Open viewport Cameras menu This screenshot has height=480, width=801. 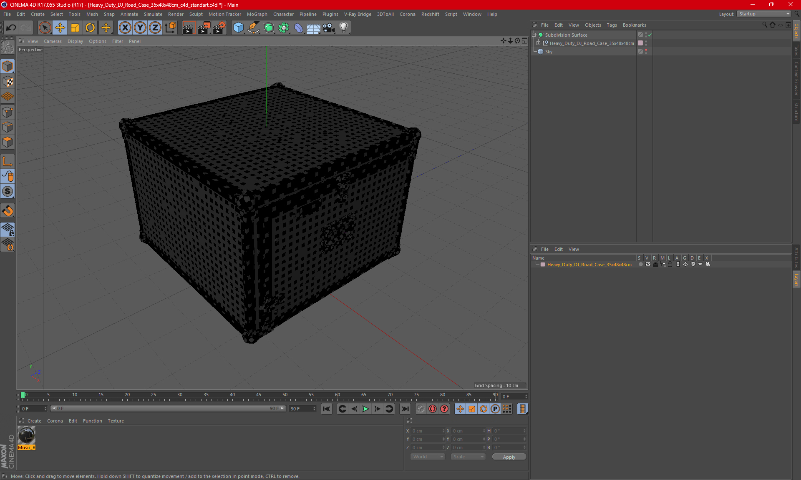[53, 41]
